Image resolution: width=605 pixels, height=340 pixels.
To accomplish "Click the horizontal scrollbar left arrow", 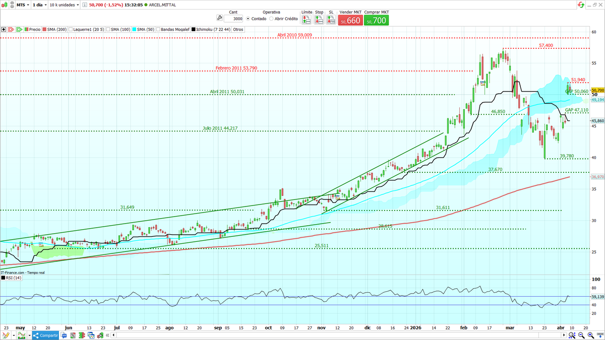I will point(113,335).
